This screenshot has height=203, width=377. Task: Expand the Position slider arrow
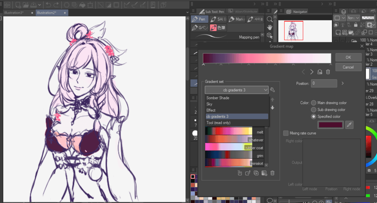(342, 83)
